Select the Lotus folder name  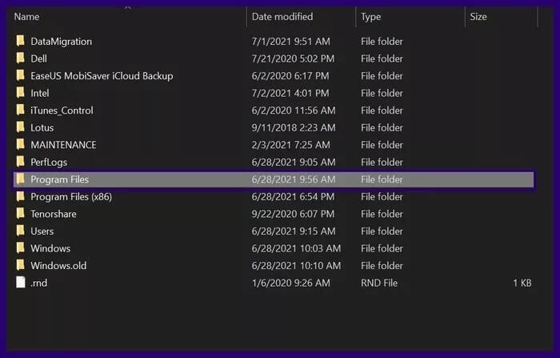[x=42, y=127]
